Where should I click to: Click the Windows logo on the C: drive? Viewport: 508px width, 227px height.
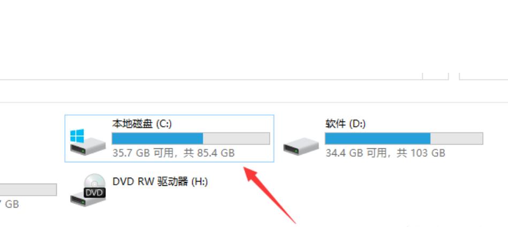point(77,136)
